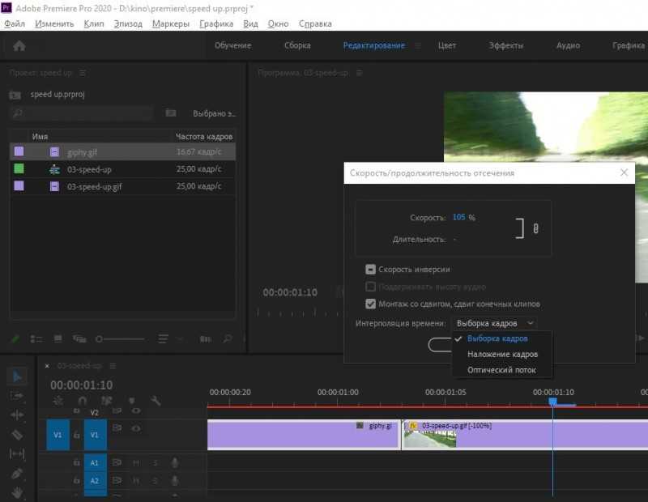Open timeline sequence panel menu
The width and height of the screenshot is (648, 502).
[113, 366]
